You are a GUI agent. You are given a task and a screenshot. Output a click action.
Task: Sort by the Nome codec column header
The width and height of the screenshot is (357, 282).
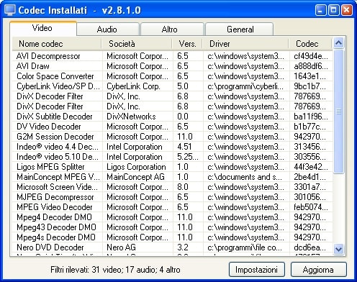point(57,44)
